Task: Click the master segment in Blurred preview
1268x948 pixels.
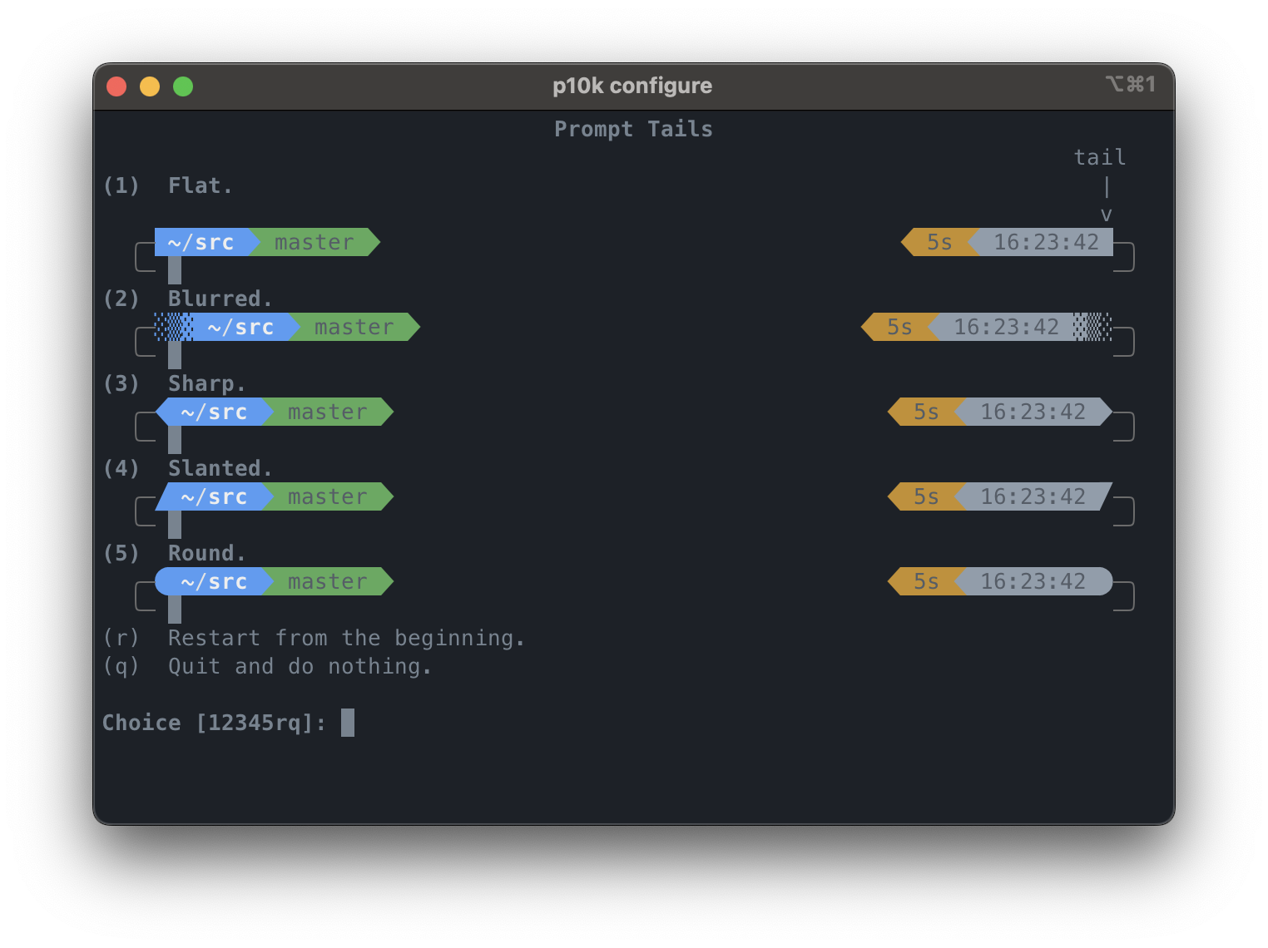Action: [x=354, y=327]
